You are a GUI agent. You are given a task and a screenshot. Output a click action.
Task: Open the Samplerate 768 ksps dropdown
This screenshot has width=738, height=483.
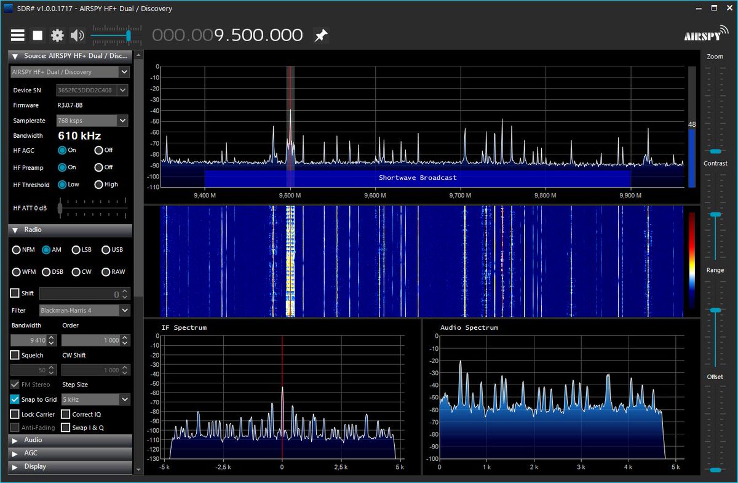(x=92, y=121)
